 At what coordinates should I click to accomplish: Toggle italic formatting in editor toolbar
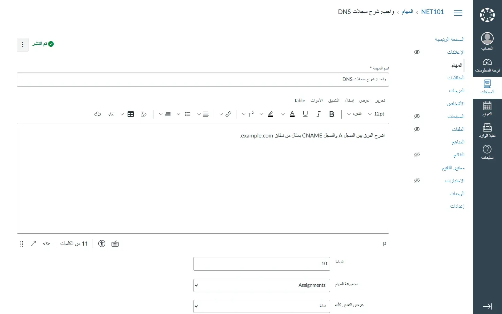(x=318, y=114)
